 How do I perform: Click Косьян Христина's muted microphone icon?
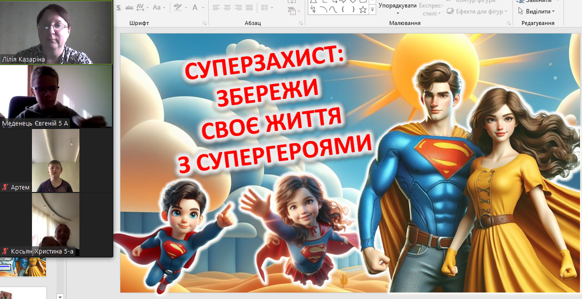click(5, 251)
